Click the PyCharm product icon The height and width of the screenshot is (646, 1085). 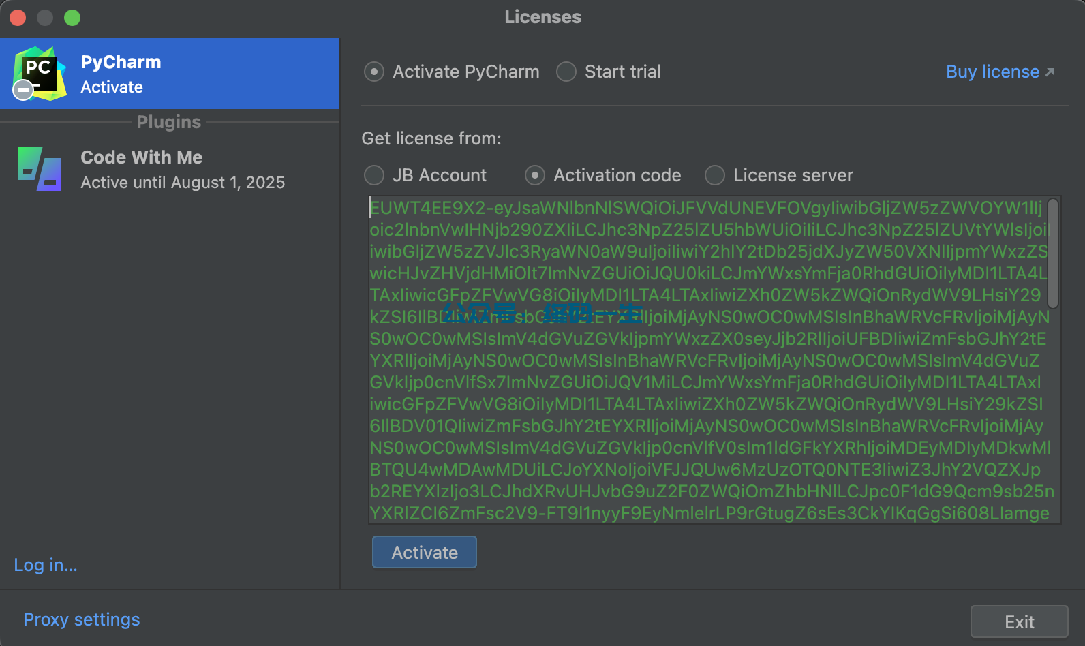pos(40,74)
